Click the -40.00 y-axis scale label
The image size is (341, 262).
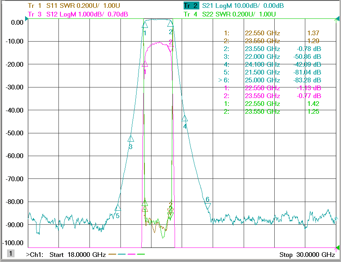coord(15,110)
